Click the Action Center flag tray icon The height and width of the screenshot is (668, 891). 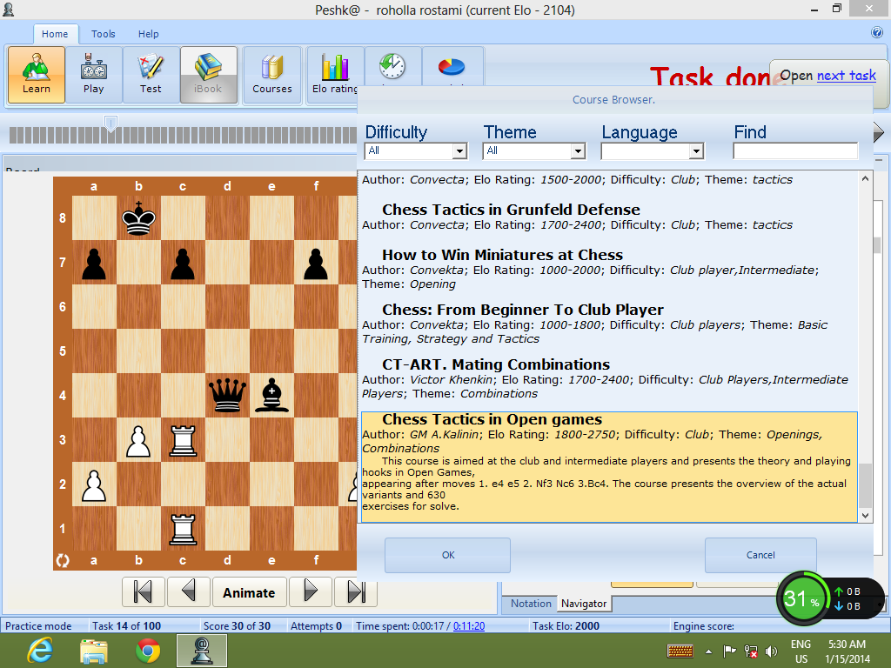[729, 651]
